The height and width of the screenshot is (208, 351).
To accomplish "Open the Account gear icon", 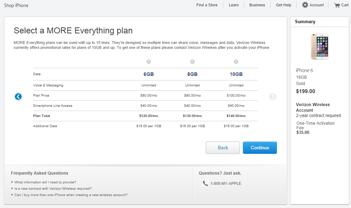I will coord(305,5).
